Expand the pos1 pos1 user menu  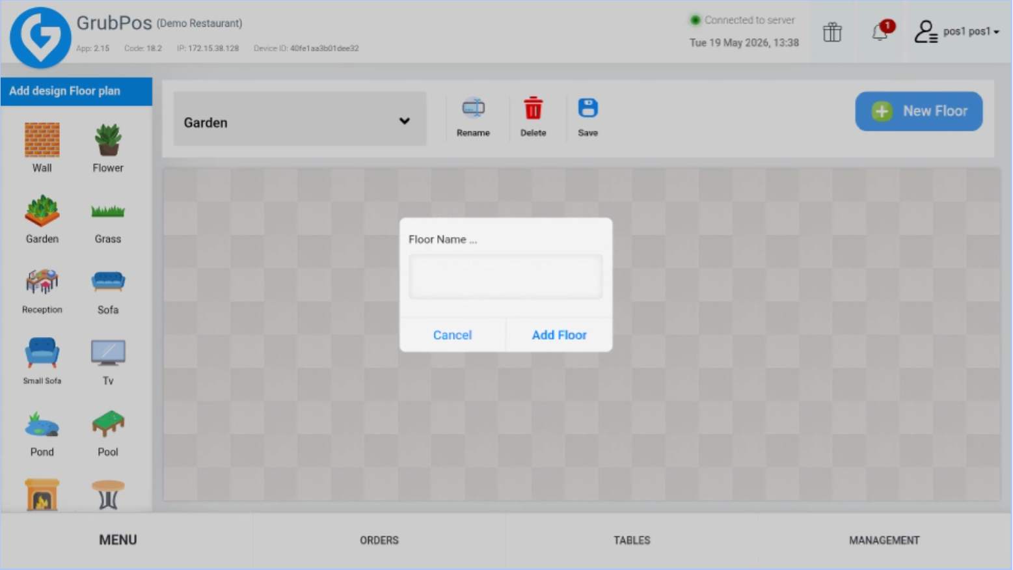pyautogui.click(x=956, y=31)
